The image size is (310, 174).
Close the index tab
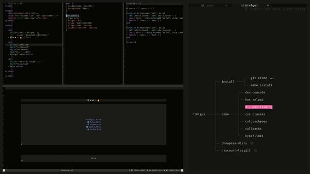click(226, 5)
